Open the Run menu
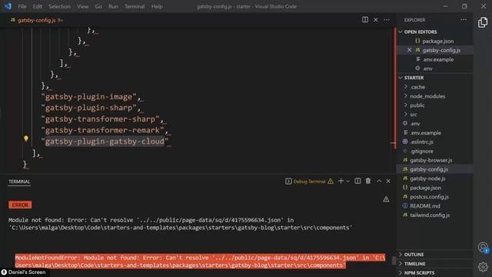The width and height of the screenshot is (492, 277). [x=113, y=6]
